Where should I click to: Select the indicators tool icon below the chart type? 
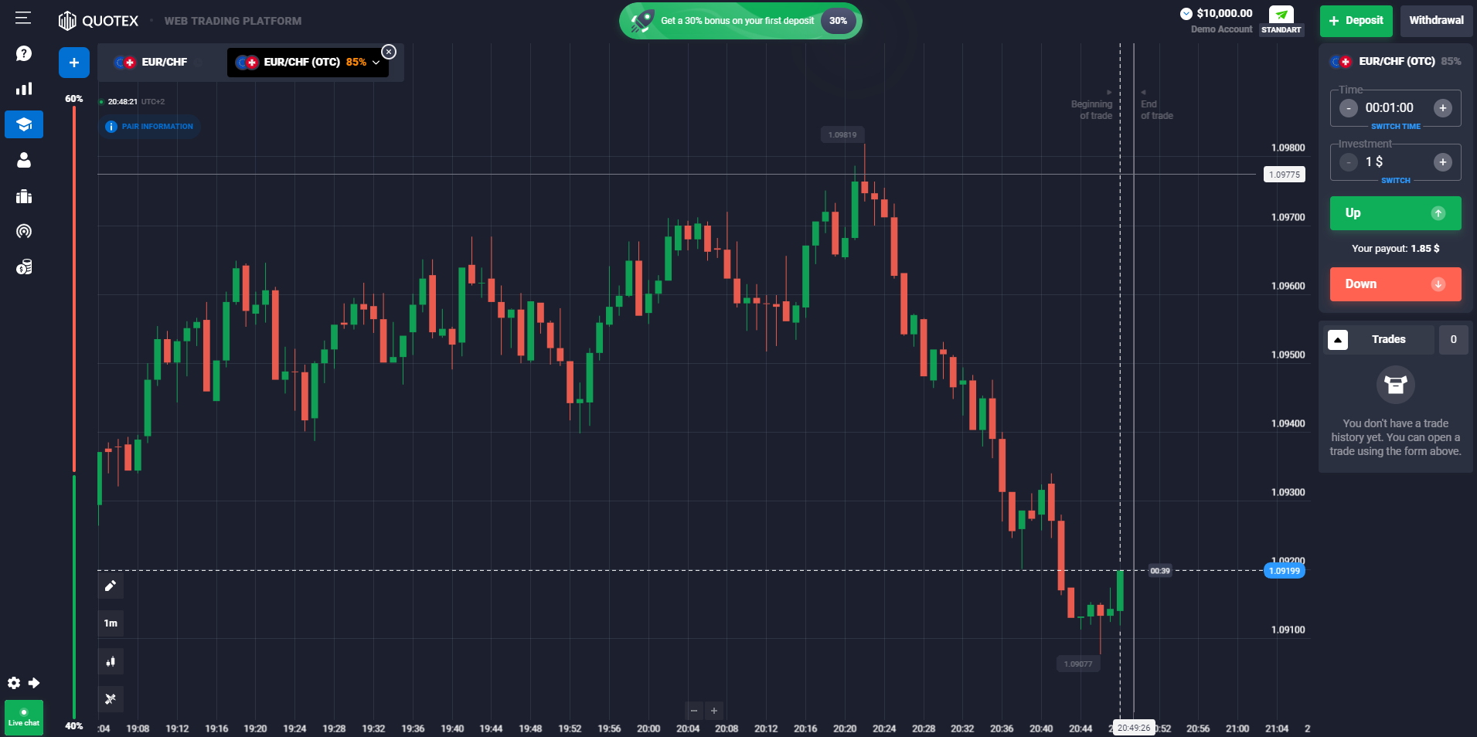(x=111, y=699)
